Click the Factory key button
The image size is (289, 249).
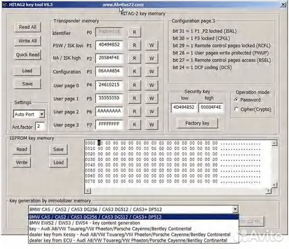197,123
